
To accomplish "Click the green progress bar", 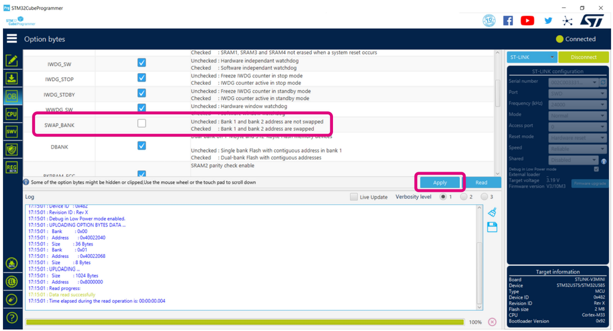I will [x=244, y=322].
